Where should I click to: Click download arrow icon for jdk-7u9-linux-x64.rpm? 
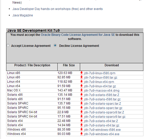click(x=81, y=82)
